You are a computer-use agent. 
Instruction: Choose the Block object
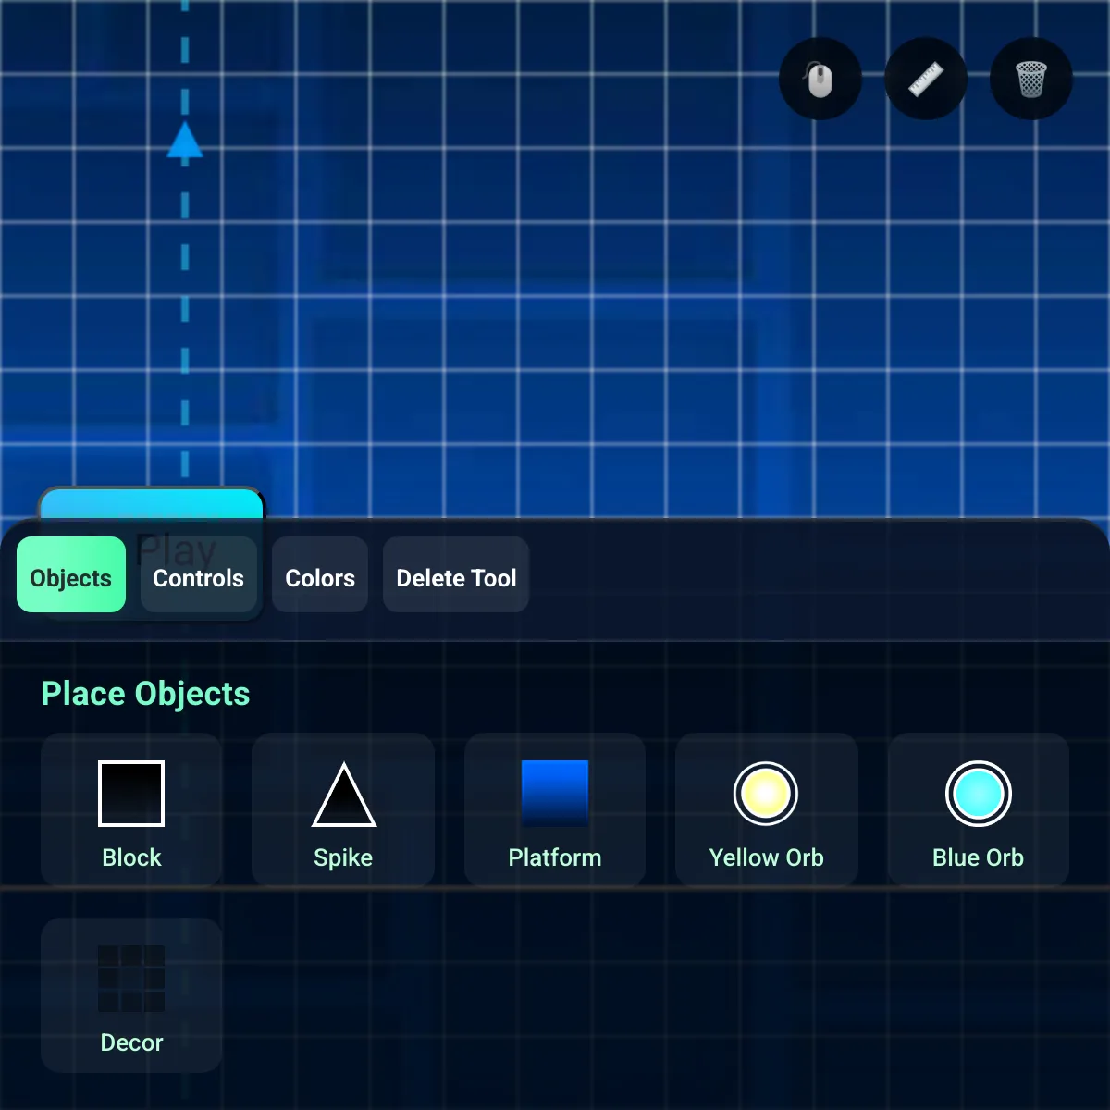click(131, 810)
